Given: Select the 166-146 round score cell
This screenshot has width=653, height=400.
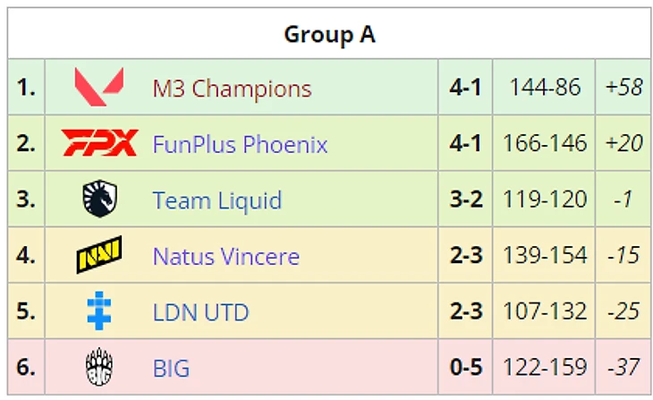Looking at the screenshot, I should tap(544, 144).
